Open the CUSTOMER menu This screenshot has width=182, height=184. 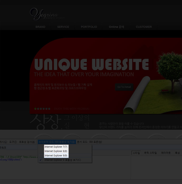144,27
